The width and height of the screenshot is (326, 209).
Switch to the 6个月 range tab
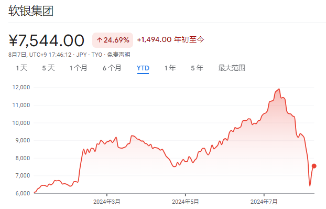pos(112,68)
